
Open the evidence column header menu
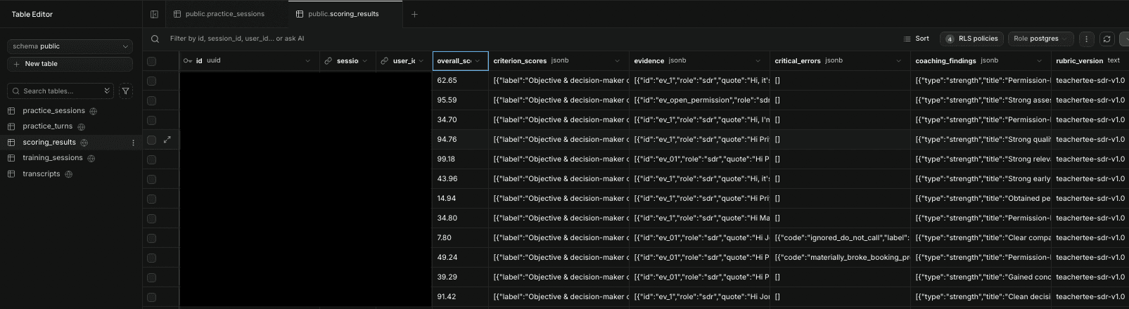(758, 61)
